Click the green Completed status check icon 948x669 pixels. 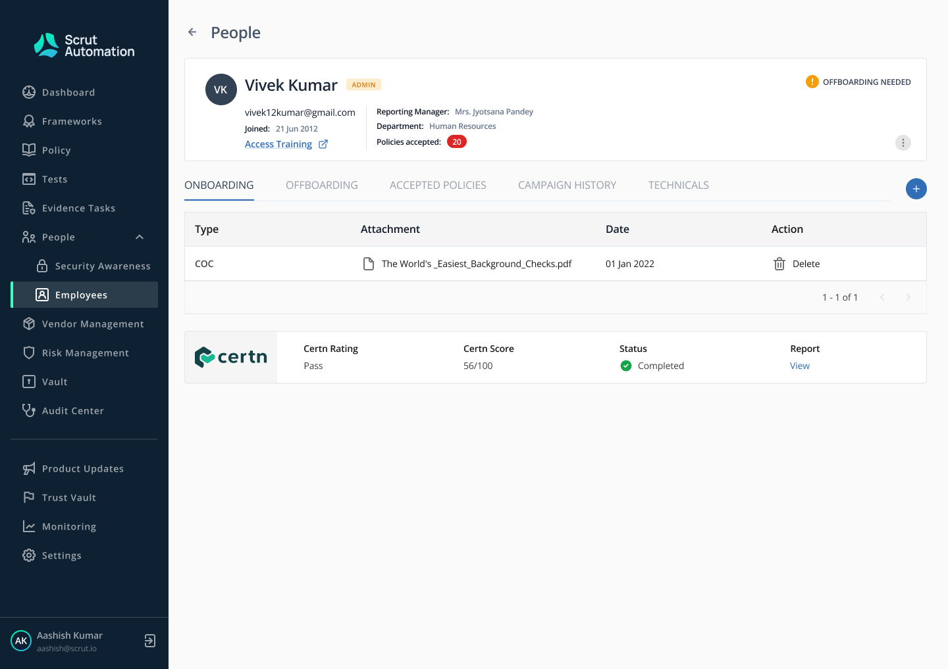pos(626,366)
